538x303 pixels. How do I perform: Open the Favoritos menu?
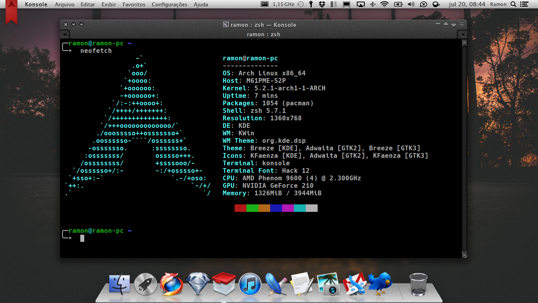pyautogui.click(x=134, y=4)
